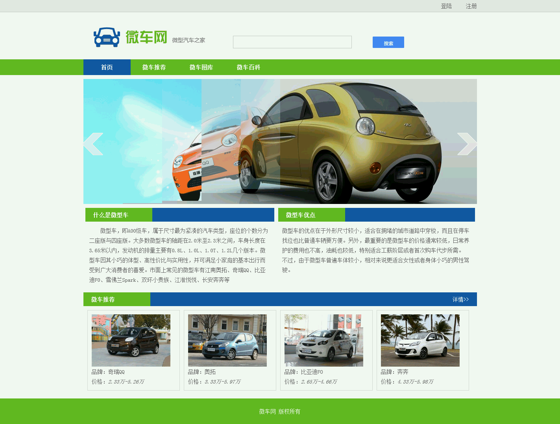Image resolution: width=560 pixels, height=424 pixels.
Task: Show the previous carousel slide arrow
Action: click(x=93, y=144)
